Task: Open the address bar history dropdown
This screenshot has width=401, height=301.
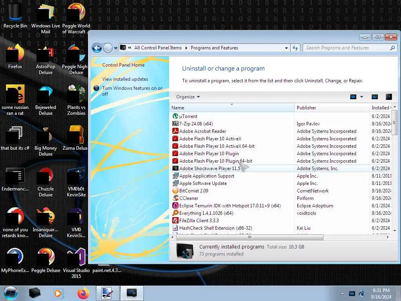Action: [x=286, y=48]
